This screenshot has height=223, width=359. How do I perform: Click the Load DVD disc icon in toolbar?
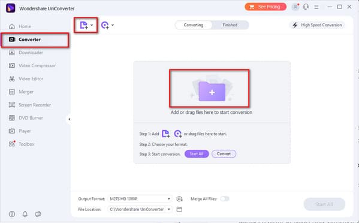(105, 25)
